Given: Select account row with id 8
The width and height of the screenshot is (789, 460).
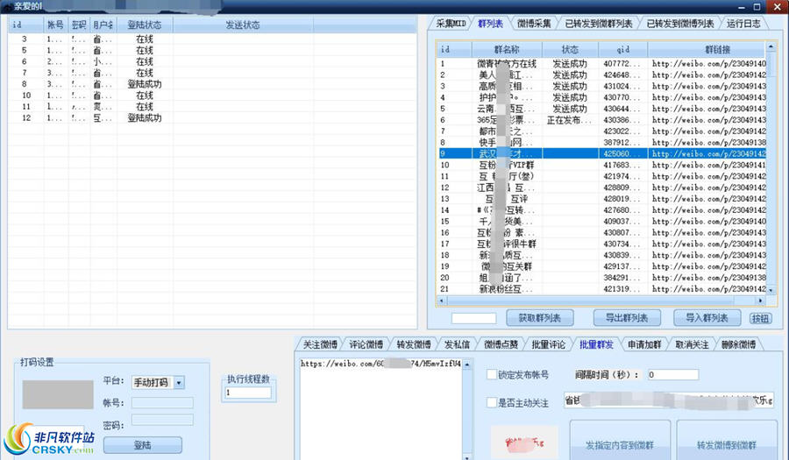Looking at the screenshot, I should pos(212,84).
